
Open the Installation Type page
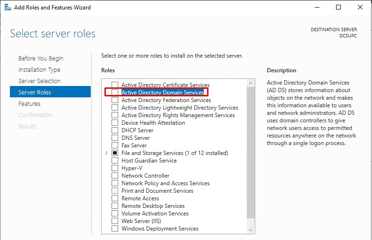coord(39,70)
